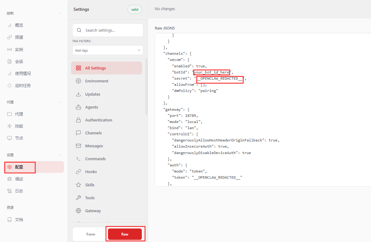Open 文档 documentation link
Viewport: 371px width, 242px height.
(x=19, y=220)
